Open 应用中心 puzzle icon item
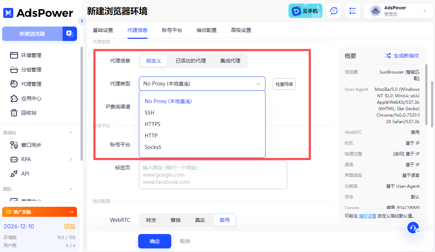Screen dimensions: 435x252 pos(31,98)
